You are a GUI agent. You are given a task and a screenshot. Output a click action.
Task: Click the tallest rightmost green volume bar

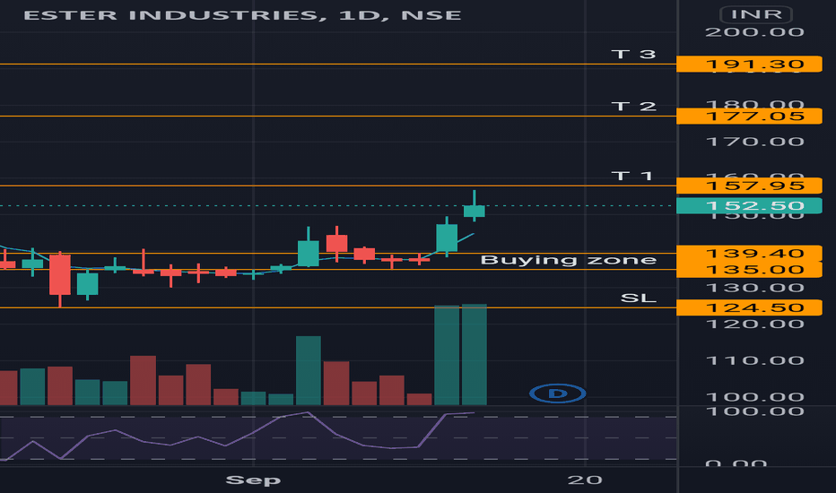474,354
